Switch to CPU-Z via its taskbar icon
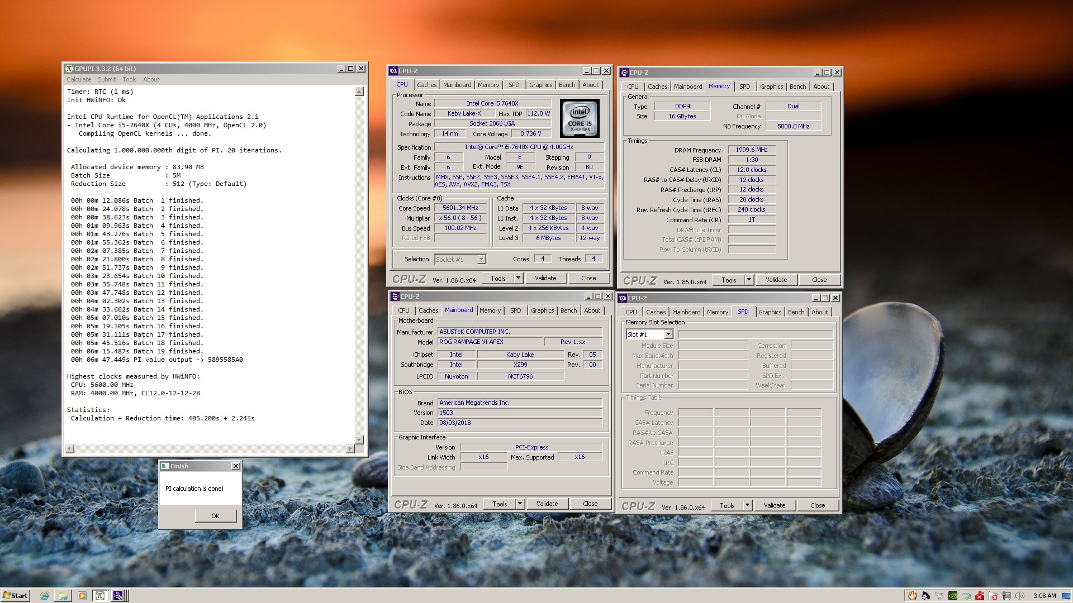The height and width of the screenshot is (603, 1073). [119, 596]
